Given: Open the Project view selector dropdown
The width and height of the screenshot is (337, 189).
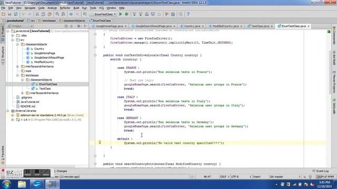Looking at the screenshot, I should tap(20, 26).
